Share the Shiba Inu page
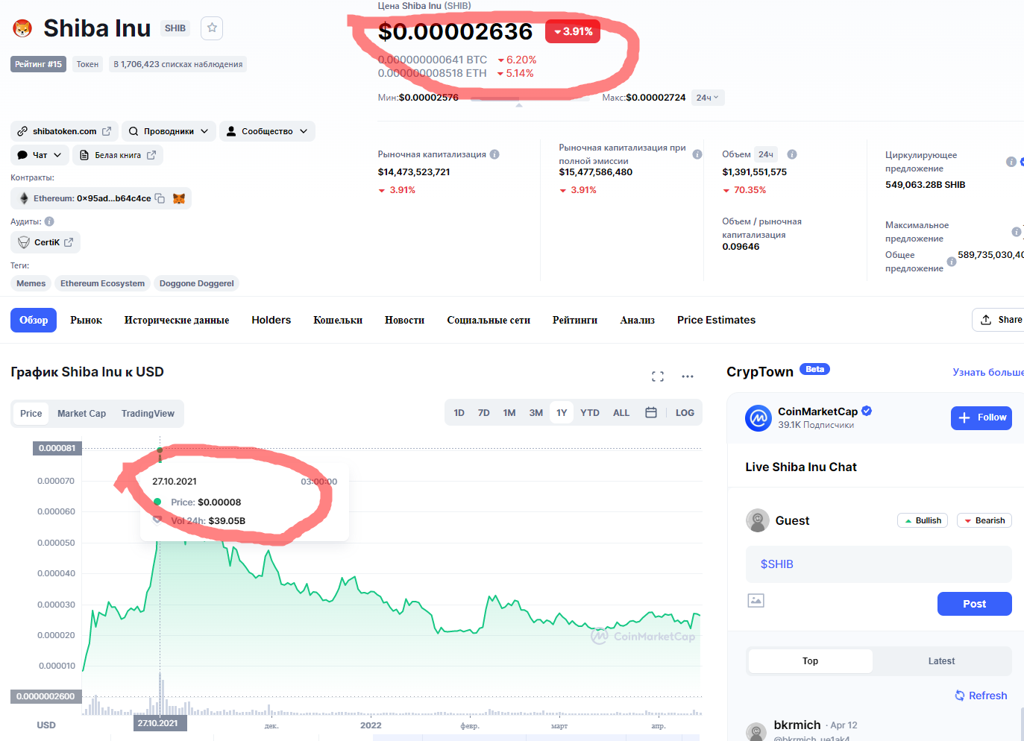 [1001, 320]
